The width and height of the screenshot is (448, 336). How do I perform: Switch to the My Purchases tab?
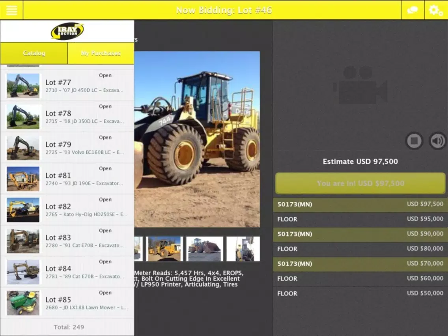point(101,53)
